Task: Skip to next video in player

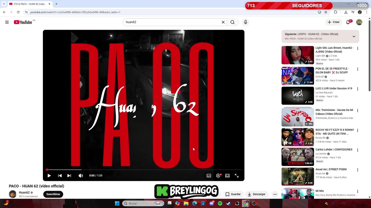Action: point(69,175)
